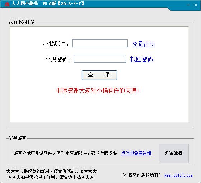Open the 找回密码 link
Viewport: 201px width, 183px height.
pos(141,59)
